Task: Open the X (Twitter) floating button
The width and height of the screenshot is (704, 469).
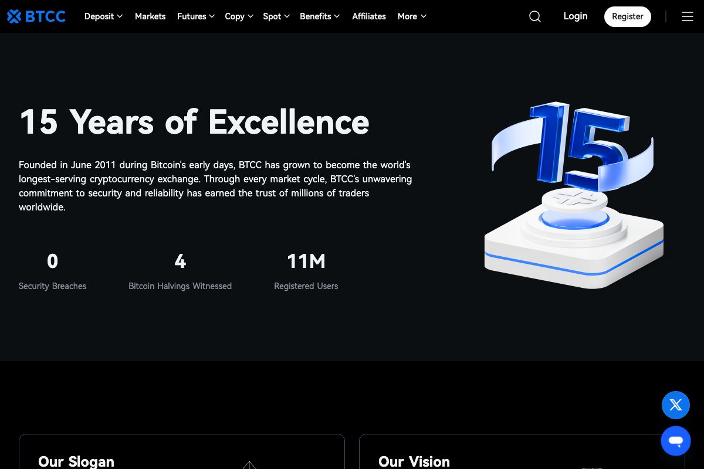Action: click(676, 405)
